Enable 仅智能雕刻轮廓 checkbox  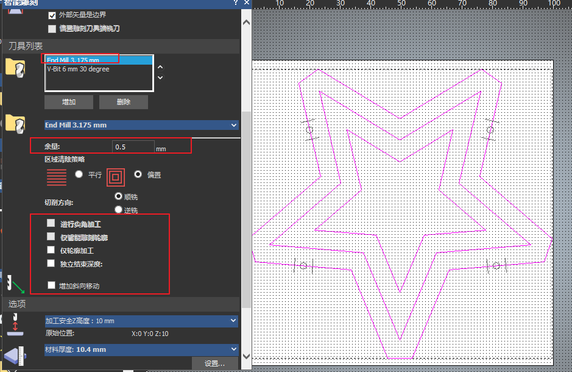[x=51, y=237]
